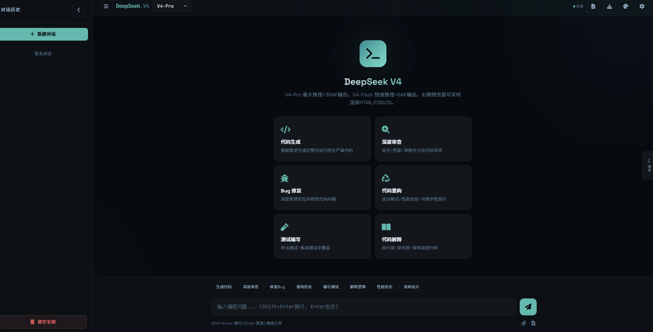Click the large DeepSeek V4 heading
This screenshot has height=332, width=653.
pyautogui.click(x=373, y=82)
